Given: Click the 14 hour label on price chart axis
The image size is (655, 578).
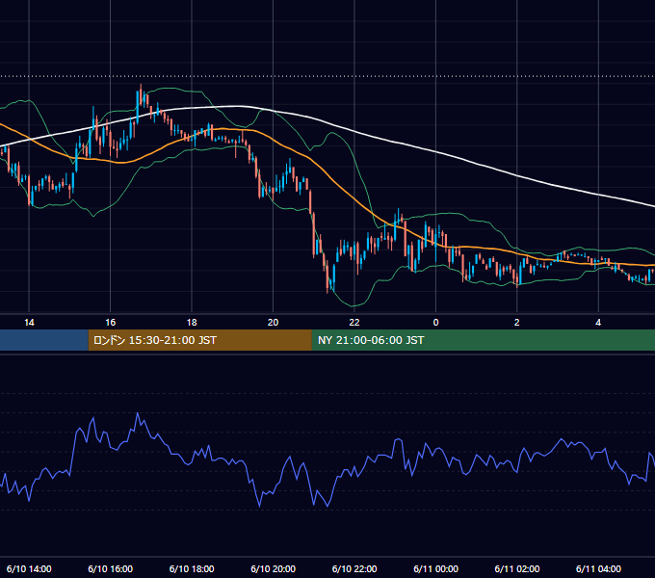Looking at the screenshot, I should pyautogui.click(x=29, y=323).
